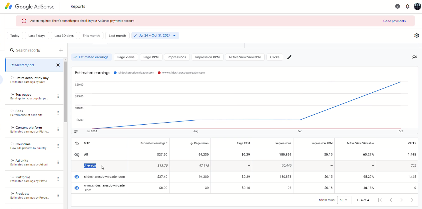
Task: Click the red legend dot for www.slidesharesdownloader.com
Action: coord(159,73)
